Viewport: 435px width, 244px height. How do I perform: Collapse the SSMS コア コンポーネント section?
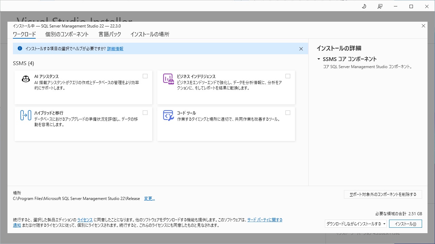tap(319, 59)
